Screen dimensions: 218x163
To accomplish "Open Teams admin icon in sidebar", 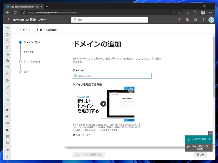I will click(x=7, y=150).
